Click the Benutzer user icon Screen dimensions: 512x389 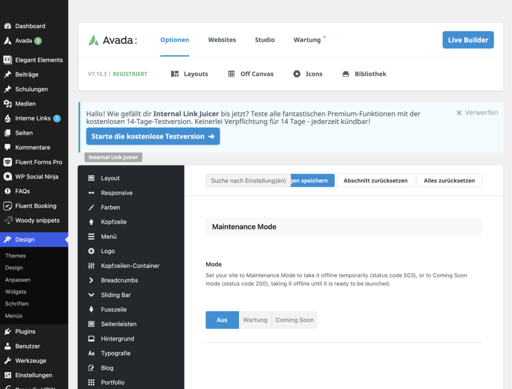(8, 346)
